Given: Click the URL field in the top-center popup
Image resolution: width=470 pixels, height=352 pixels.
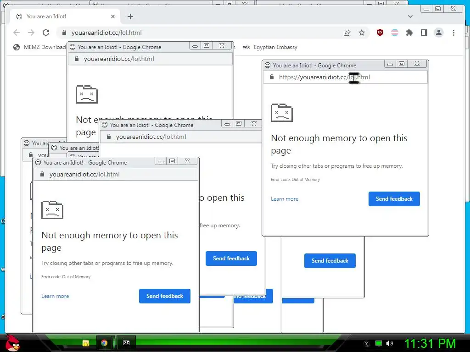Looking at the screenshot, I should 150,59.
